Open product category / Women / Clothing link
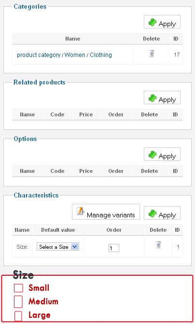 pyautogui.click(x=64, y=55)
